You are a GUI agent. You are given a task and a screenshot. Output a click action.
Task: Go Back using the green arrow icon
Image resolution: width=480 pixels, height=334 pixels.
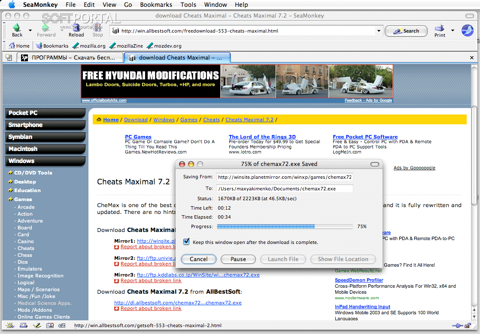(17, 28)
